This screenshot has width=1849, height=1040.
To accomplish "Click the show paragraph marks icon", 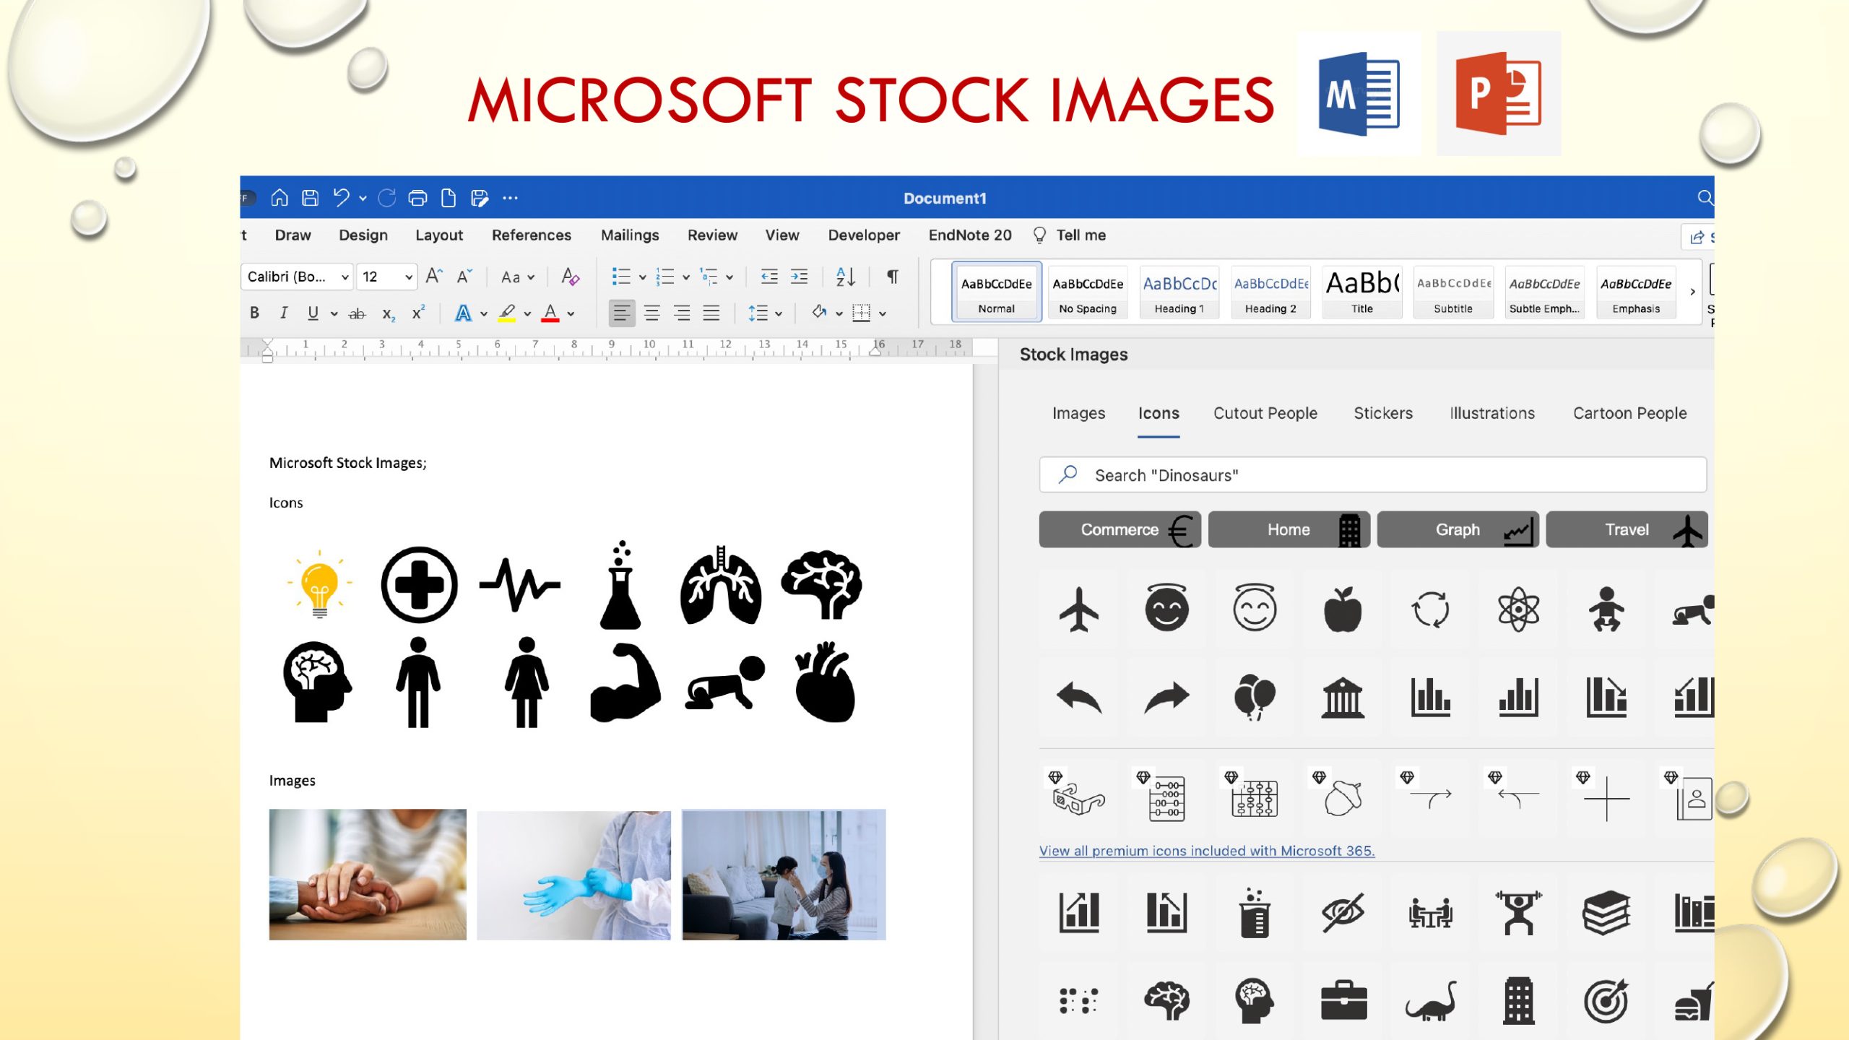I will pos(893,277).
